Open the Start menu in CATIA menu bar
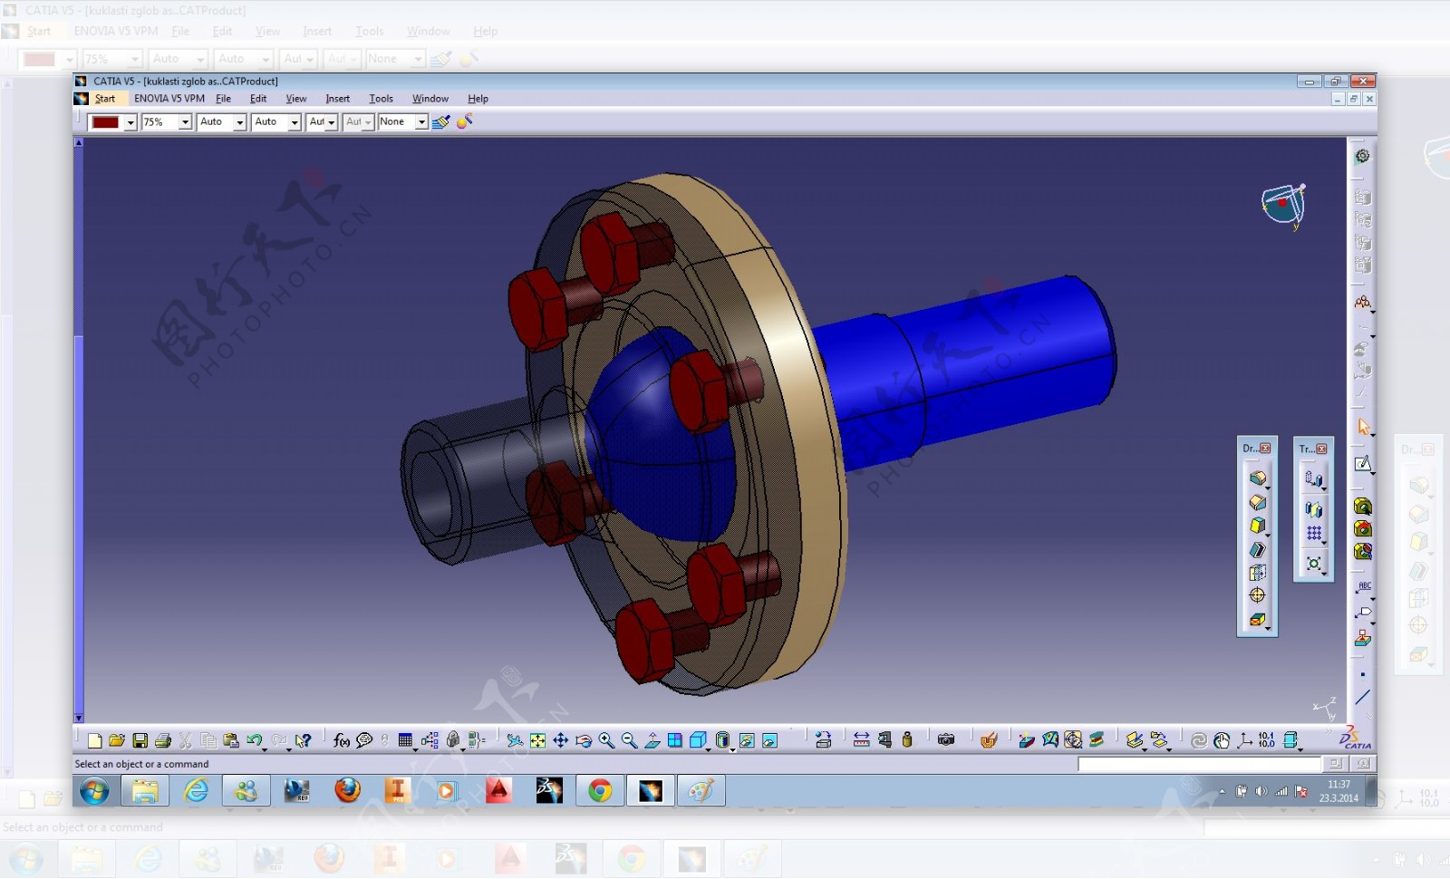Viewport: 1450px width, 879px height. (x=105, y=99)
